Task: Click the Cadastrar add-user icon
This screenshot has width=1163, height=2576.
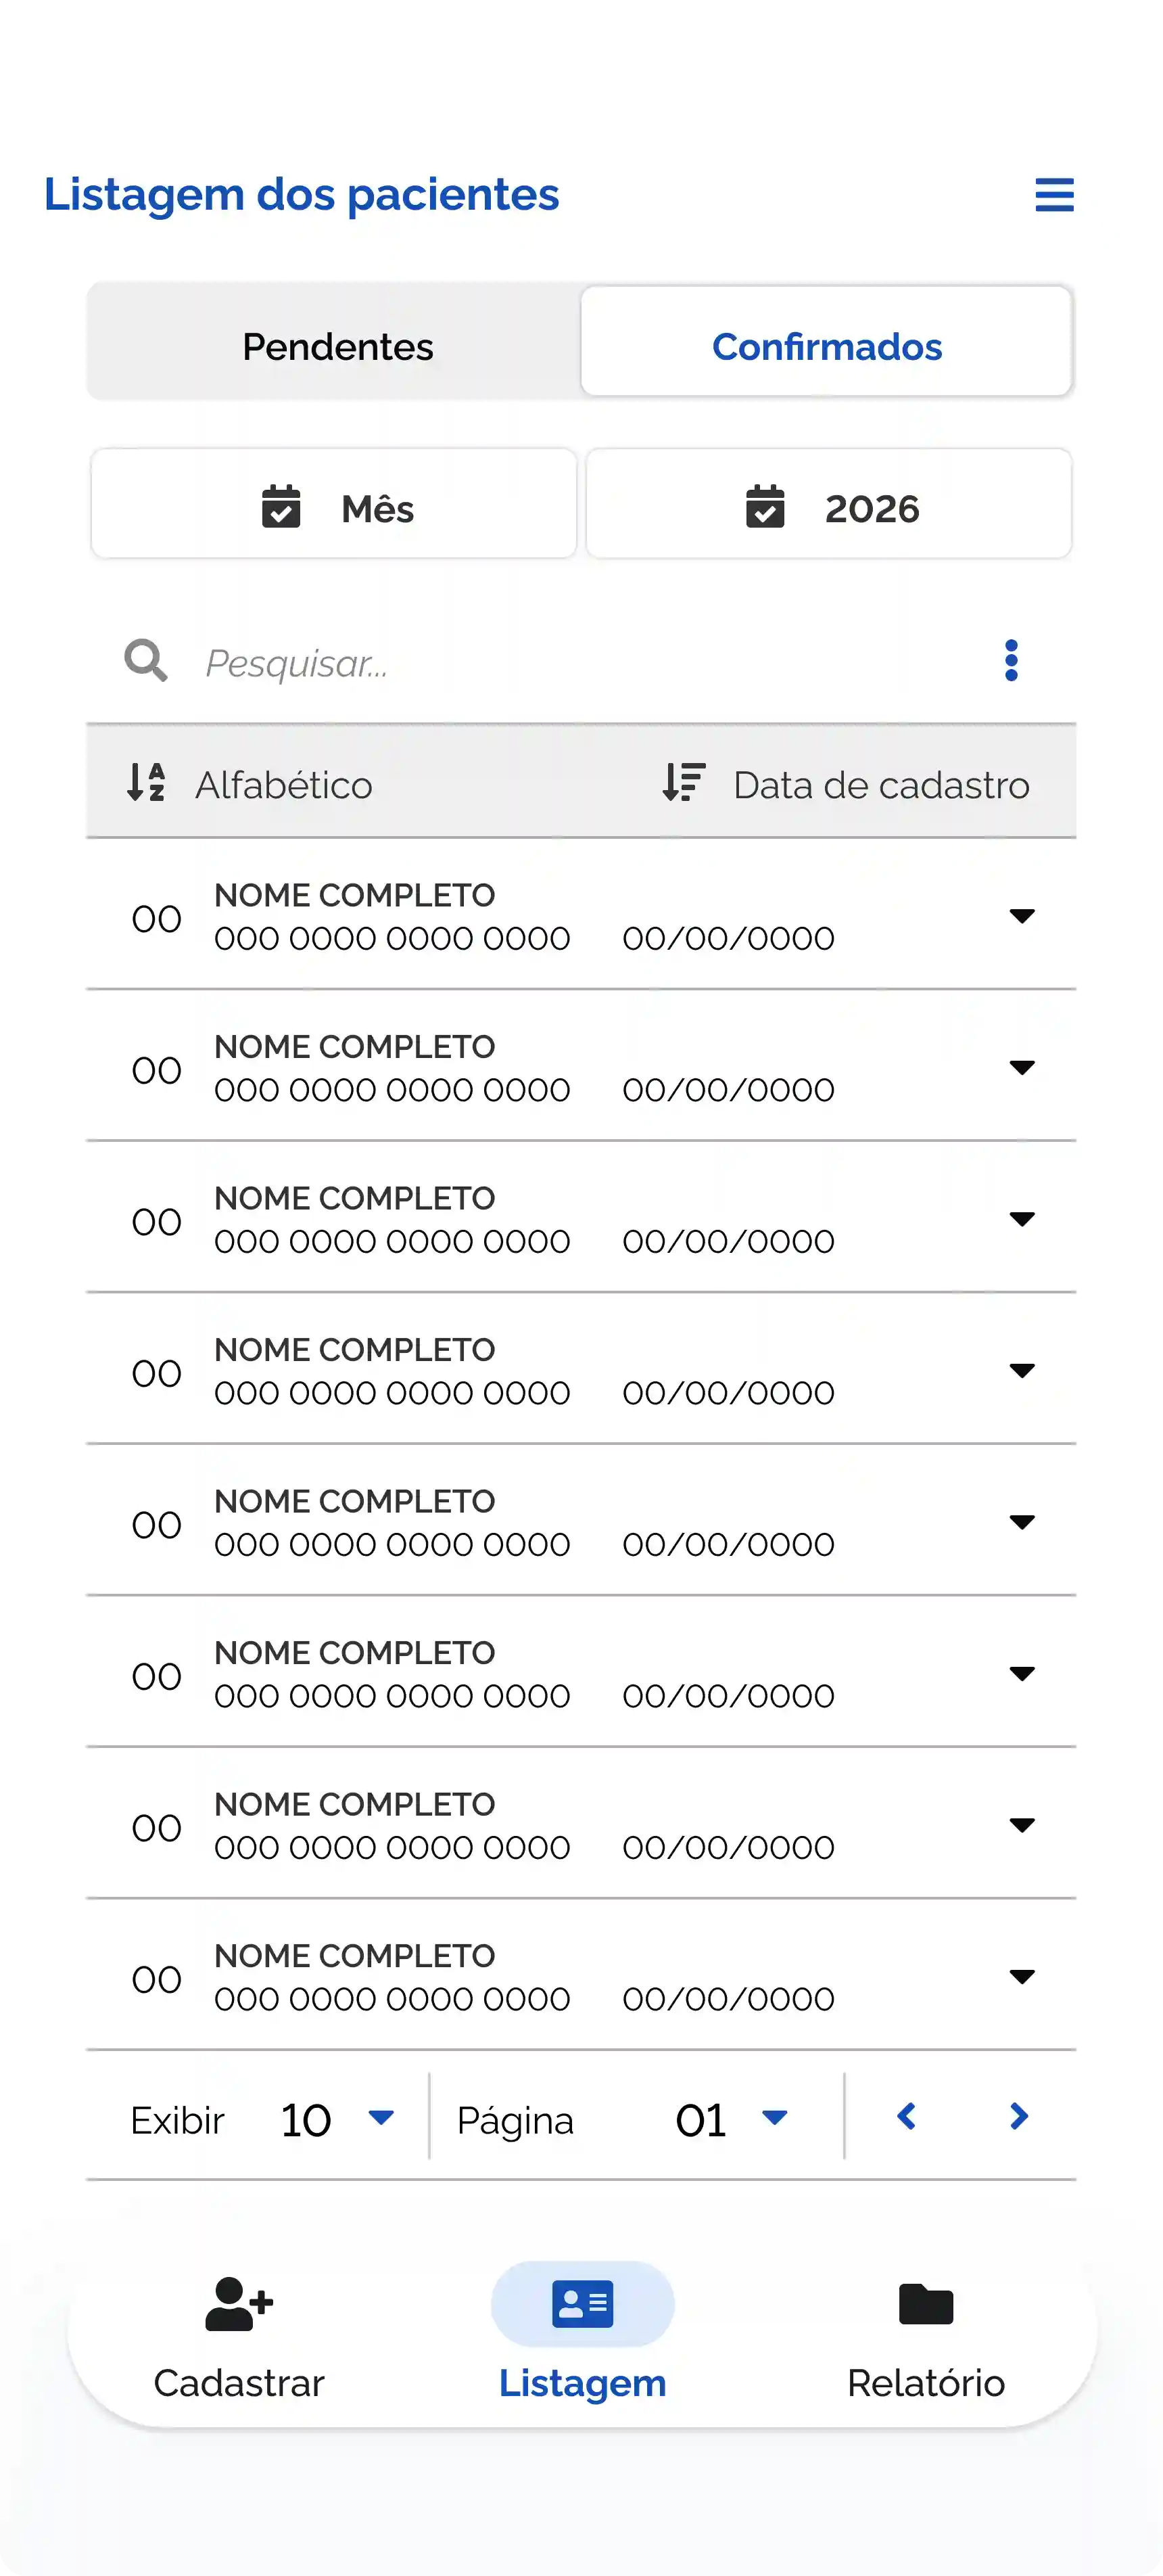Action: (239, 2304)
